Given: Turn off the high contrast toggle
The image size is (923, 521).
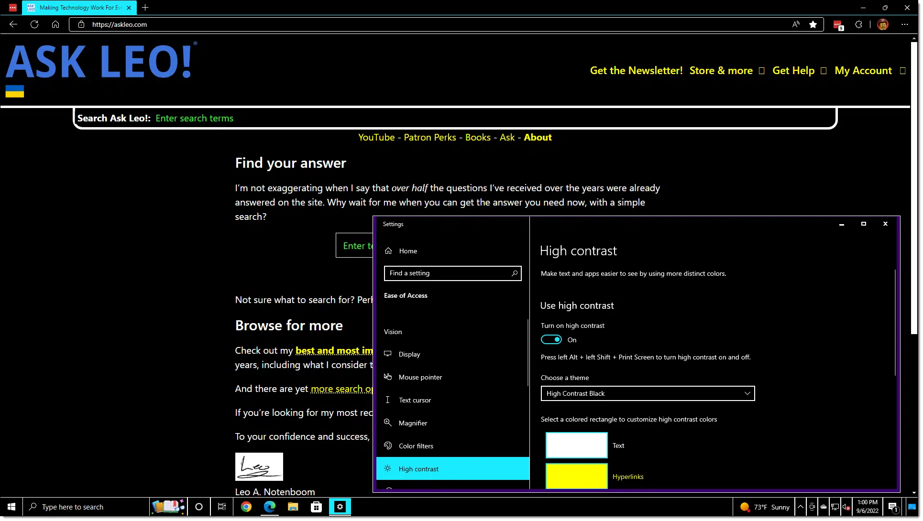Looking at the screenshot, I should tap(551, 340).
